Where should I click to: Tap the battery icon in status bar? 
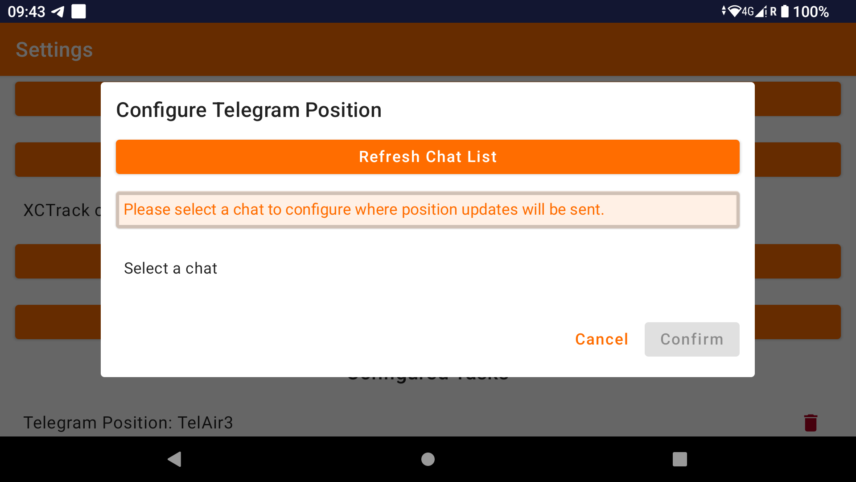785,11
